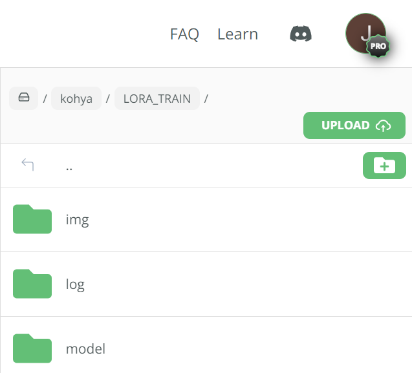This screenshot has width=412, height=373.
Task: Open the log folder by name
Action: click(x=75, y=284)
